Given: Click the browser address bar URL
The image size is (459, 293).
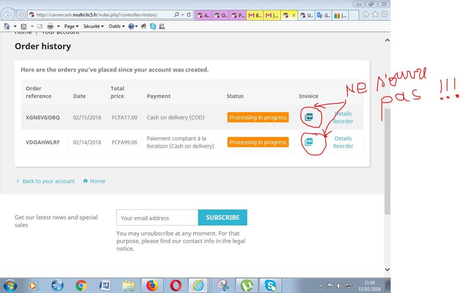Looking at the screenshot, I should click(96, 15).
